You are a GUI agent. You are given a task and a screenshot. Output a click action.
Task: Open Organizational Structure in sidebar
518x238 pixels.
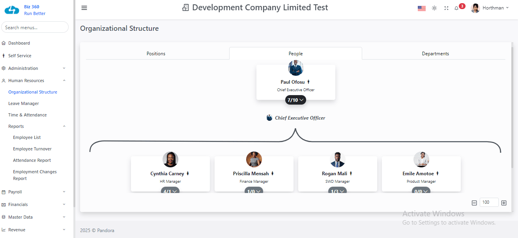click(33, 92)
